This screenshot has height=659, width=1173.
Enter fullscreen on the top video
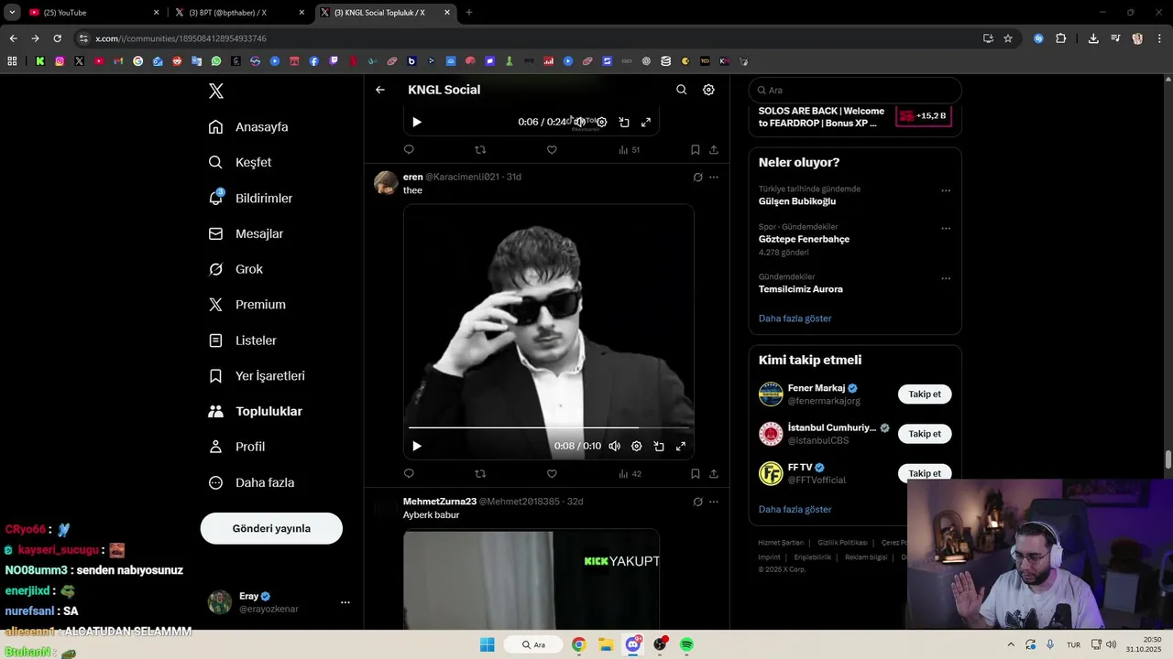pos(646,122)
